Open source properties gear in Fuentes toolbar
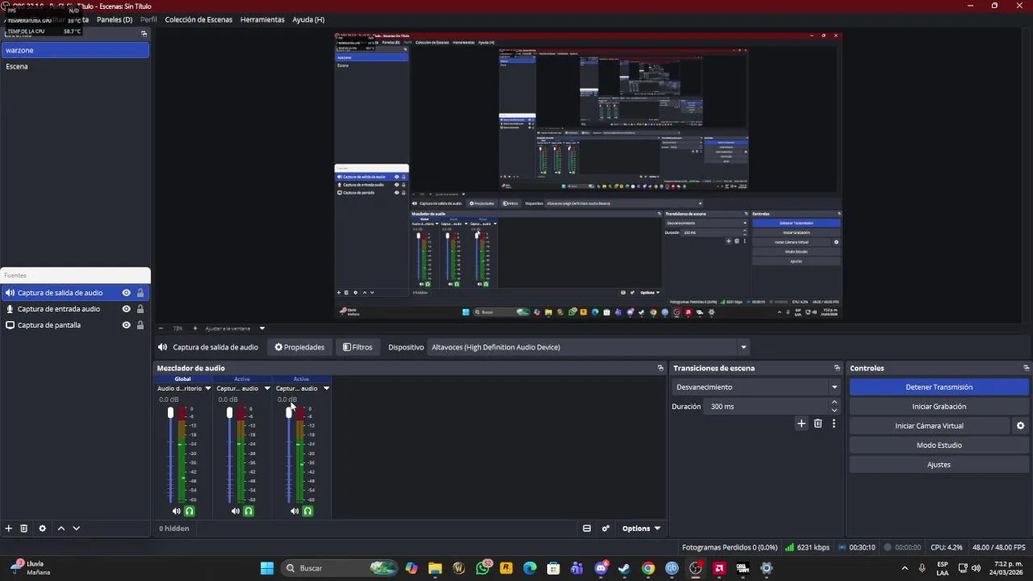 (x=43, y=529)
